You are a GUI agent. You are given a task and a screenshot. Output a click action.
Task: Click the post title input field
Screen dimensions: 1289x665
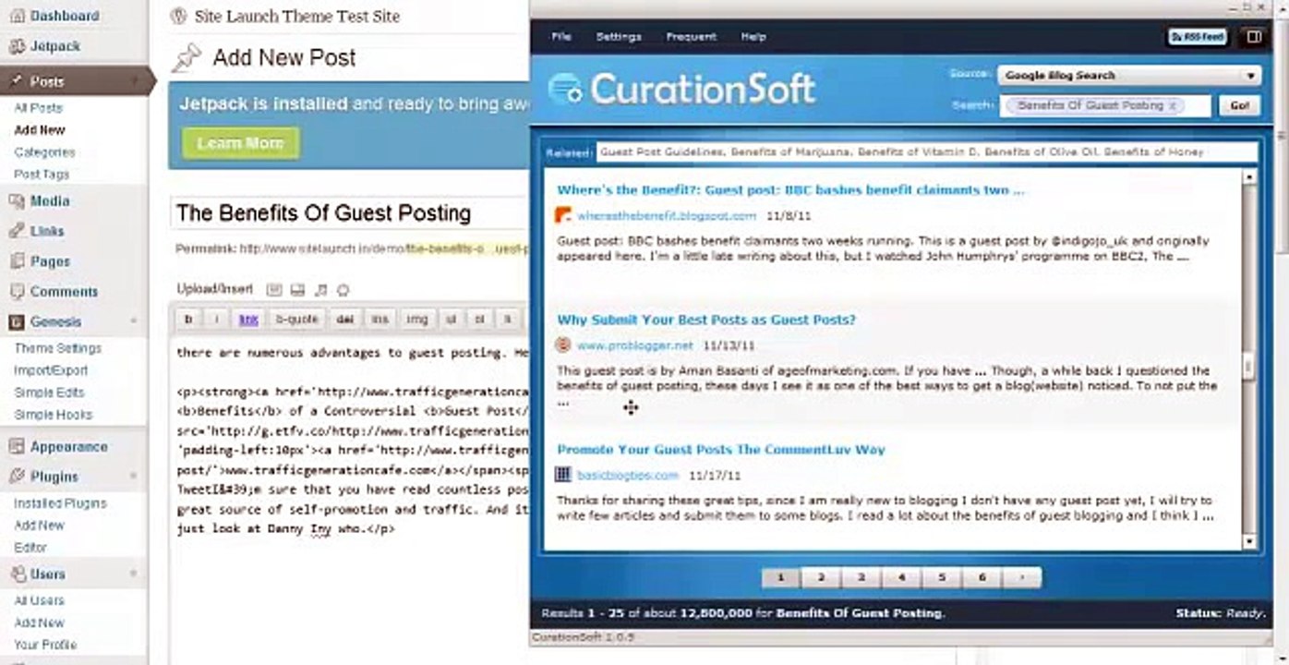350,214
